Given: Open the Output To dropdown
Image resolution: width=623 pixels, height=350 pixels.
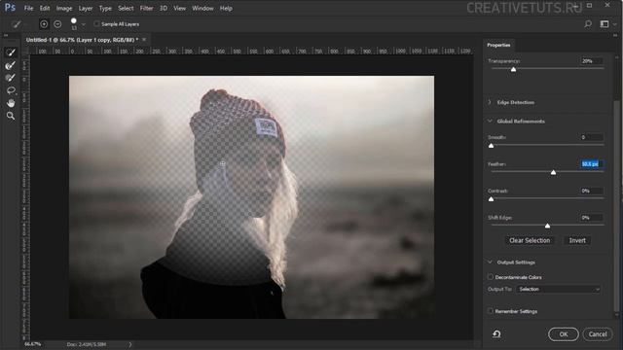Looking at the screenshot, I should (x=559, y=290).
